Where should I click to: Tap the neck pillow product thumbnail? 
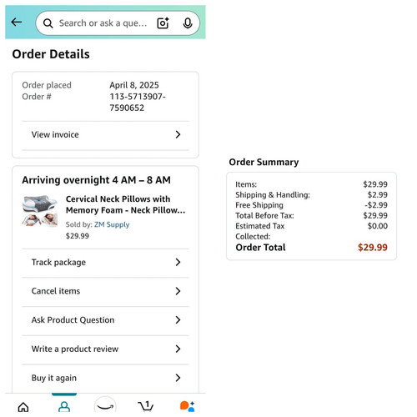click(40, 210)
